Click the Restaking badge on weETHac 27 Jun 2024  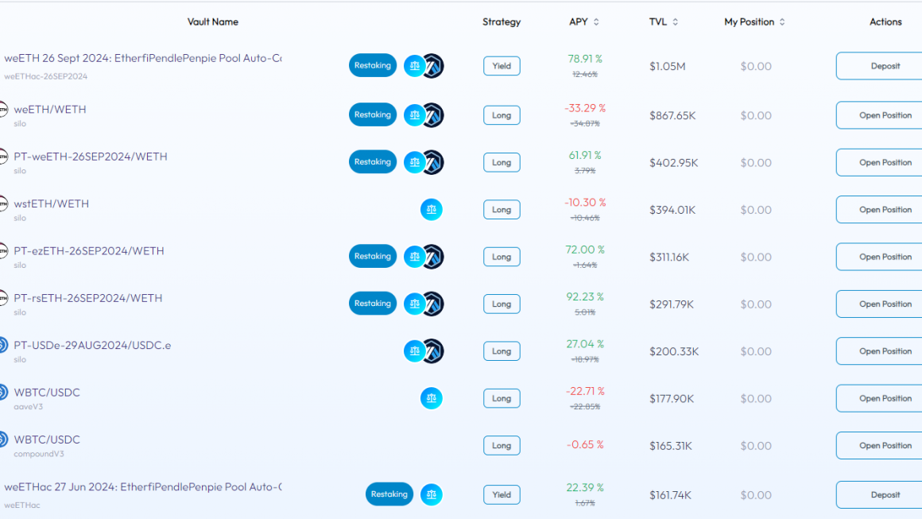[389, 494]
